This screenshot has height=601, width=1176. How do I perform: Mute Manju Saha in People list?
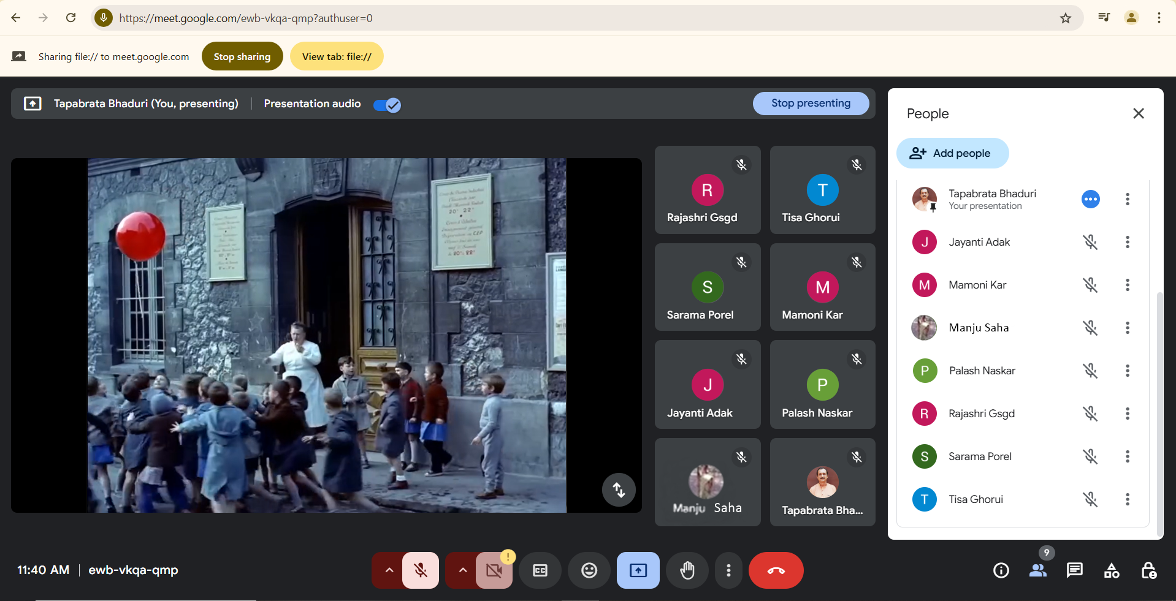(1090, 328)
